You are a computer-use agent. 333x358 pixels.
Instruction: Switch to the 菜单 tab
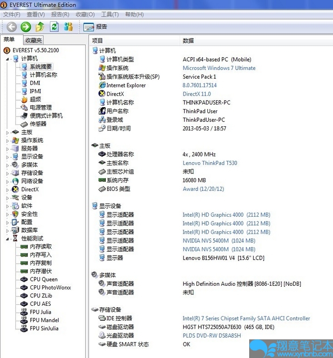(x=9, y=40)
